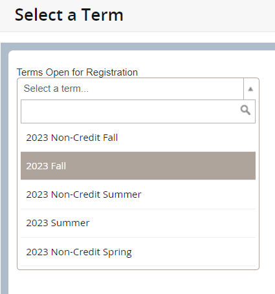This screenshot has height=294, width=275.
Task: Click the magnifying glass search icon
Action: pyautogui.click(x=245, y=110)
